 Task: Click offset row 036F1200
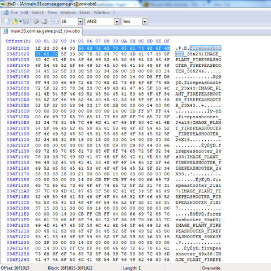[18, 225]
